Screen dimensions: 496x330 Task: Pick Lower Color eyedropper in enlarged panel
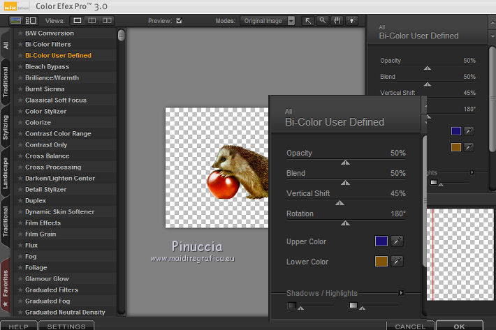coord(397,262)
